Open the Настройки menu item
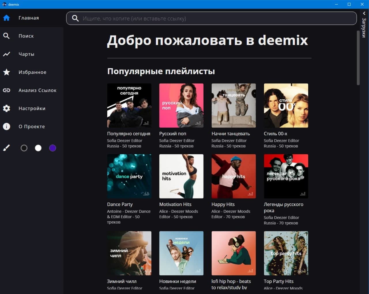This screenshot has width=369, height=294. (32, 108)
